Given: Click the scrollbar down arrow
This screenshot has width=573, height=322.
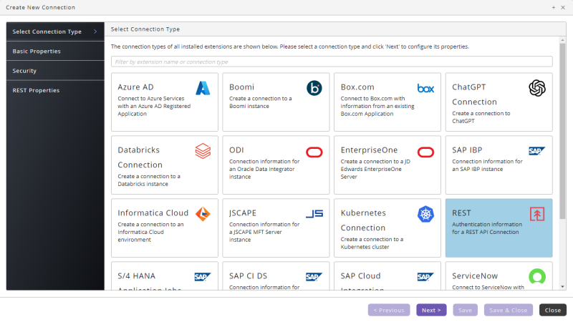Looking at the screenshot, I should 562,287.
